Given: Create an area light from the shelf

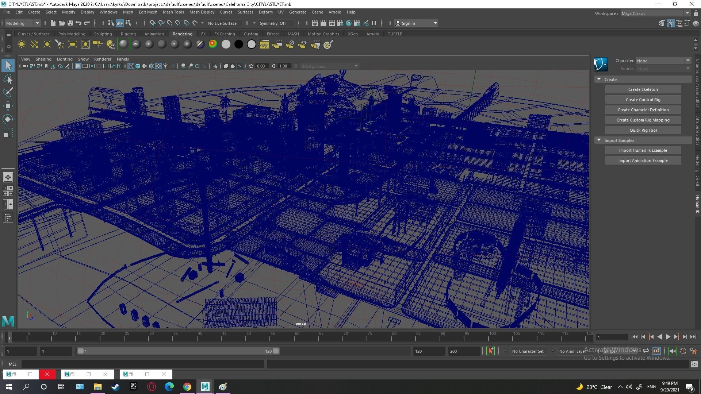Looking at the screenshot, I should click(72, 45).
